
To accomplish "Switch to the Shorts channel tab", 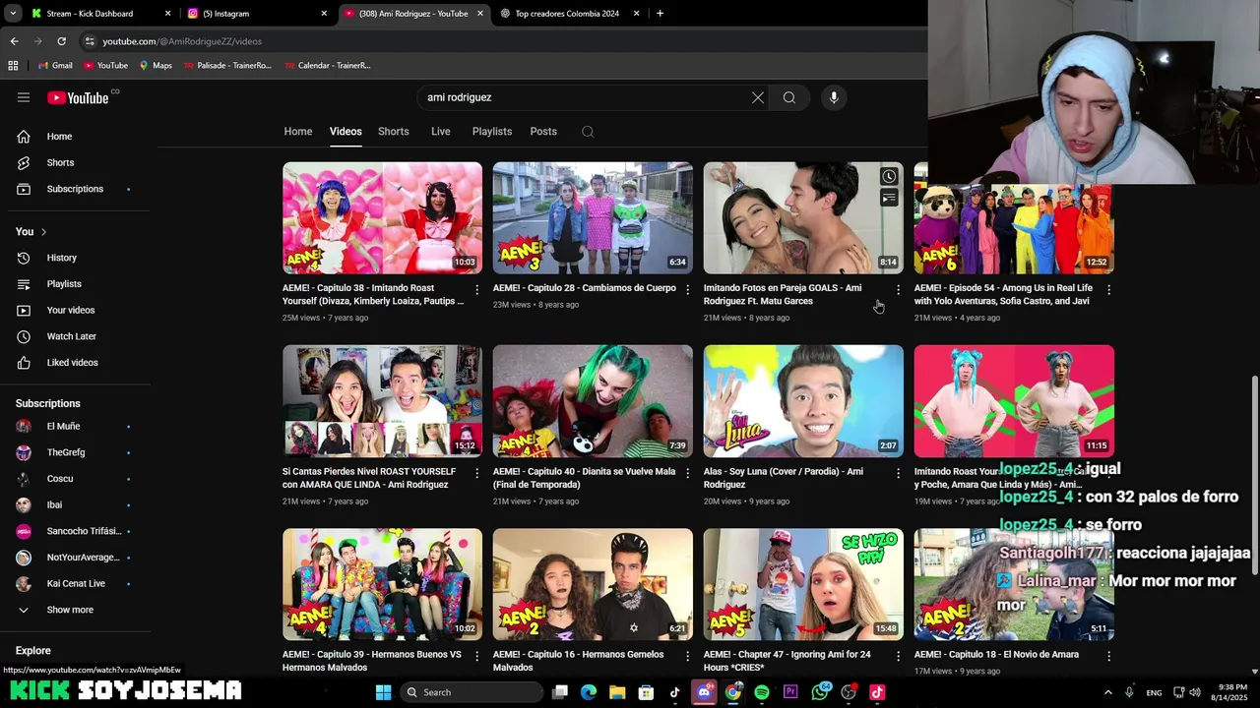I will [x=394, y=132].
